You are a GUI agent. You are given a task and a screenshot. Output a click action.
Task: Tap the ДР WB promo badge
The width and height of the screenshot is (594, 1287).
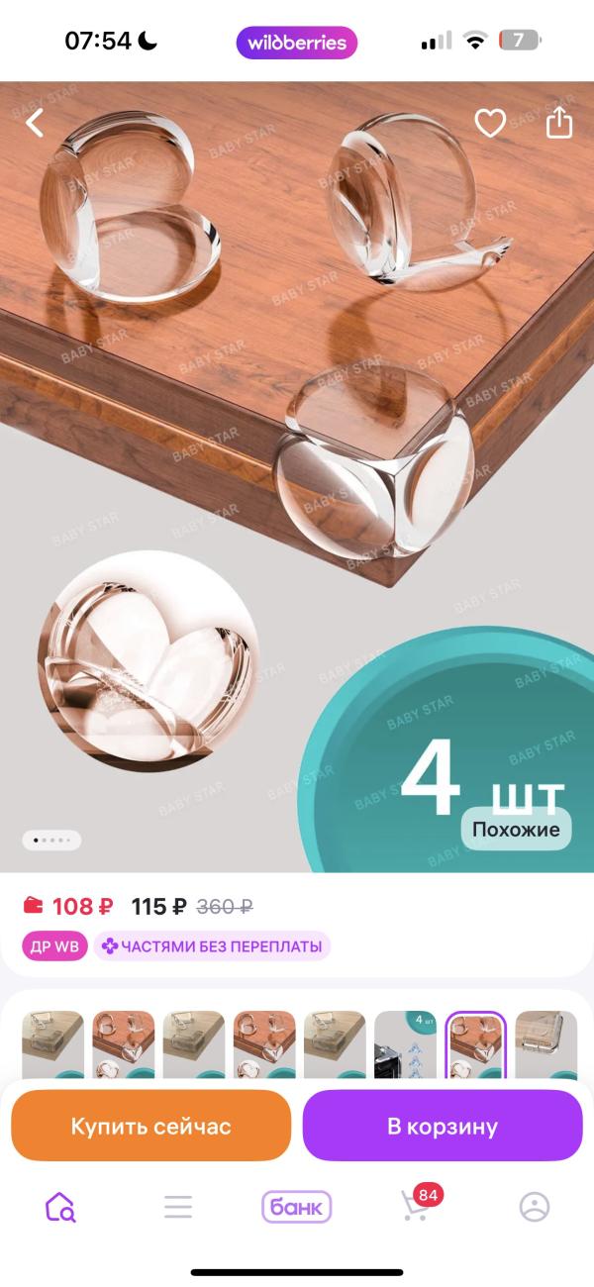pyautogui.click(x=54, y=946)
